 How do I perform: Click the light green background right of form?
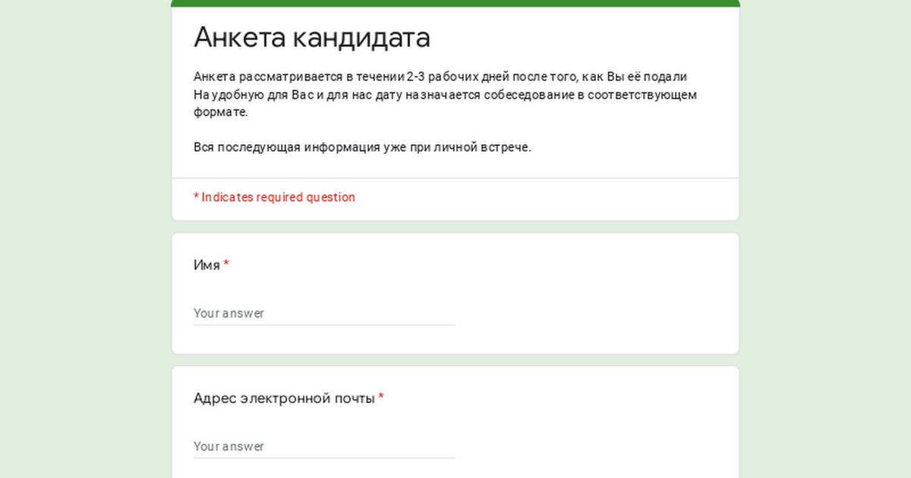point(826,239)
